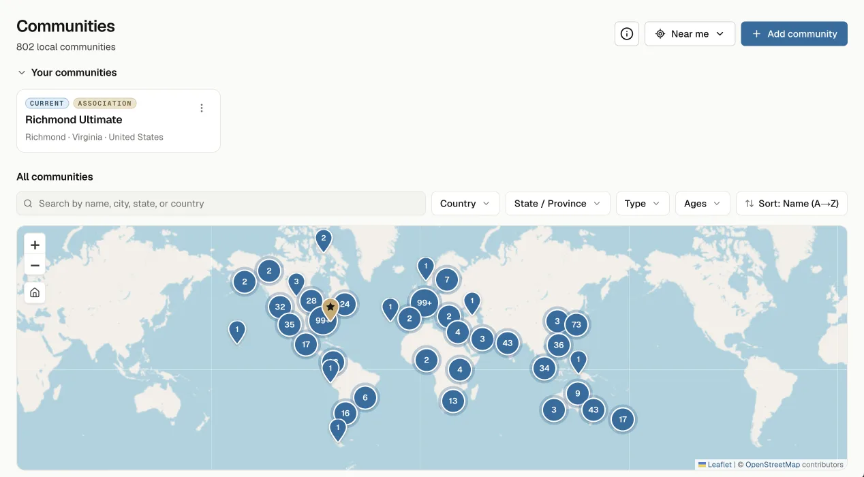The width and height of the screenshot is (864, 477).
Task: Click the CURRENT badge
Action: (47, 104)
